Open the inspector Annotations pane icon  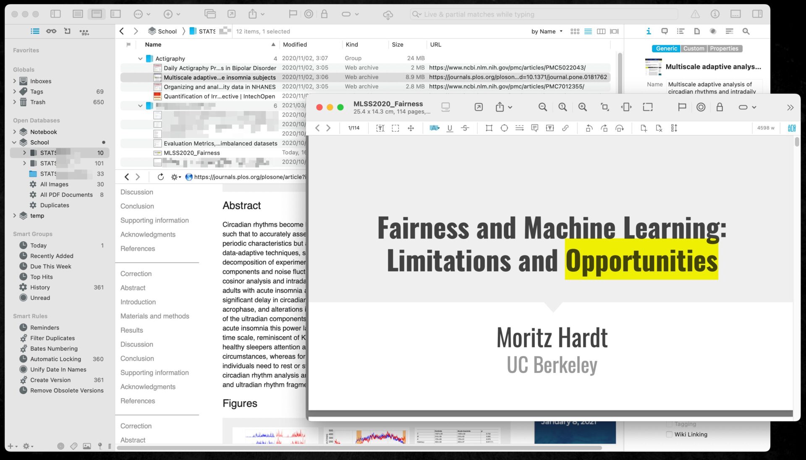pyautogui.click(x=664, y=31)
